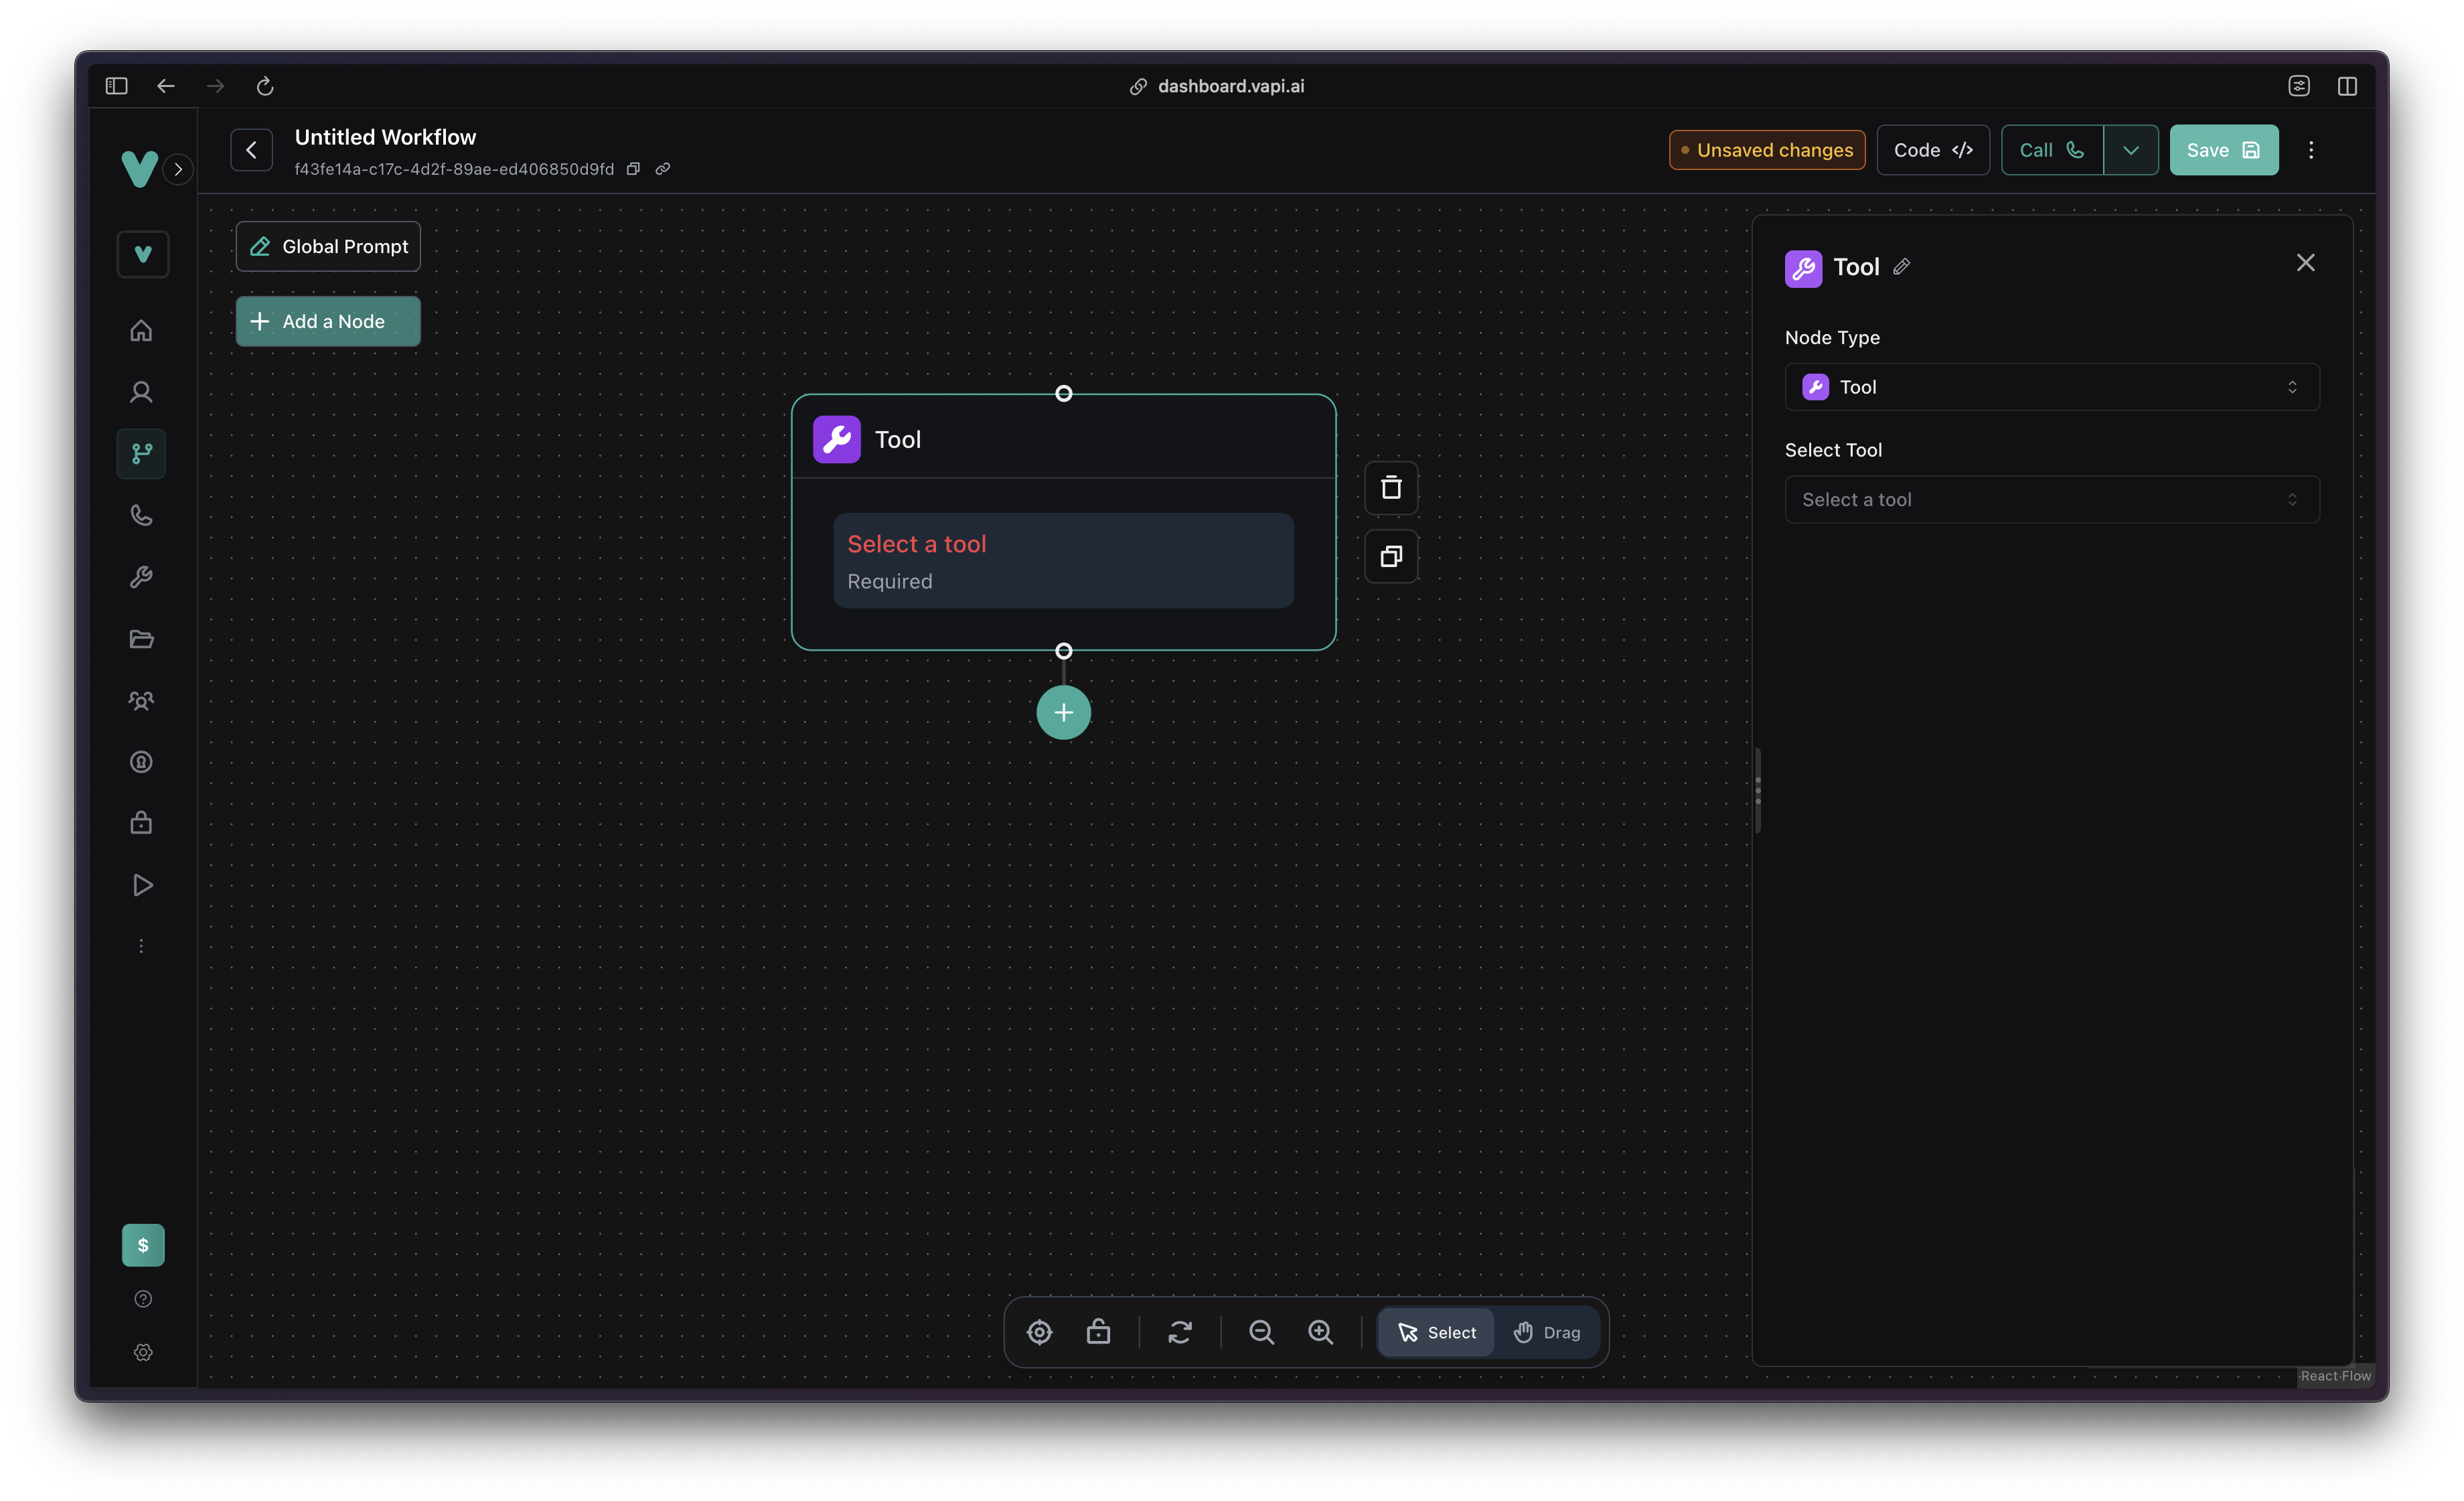
Task: Open the Help question mark in the sidebar
Action: coord(143,1298)
